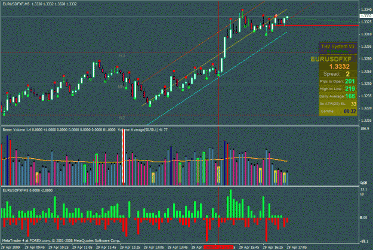
Task: Select the cyan lower channel trendline
Action: (217, 79)
